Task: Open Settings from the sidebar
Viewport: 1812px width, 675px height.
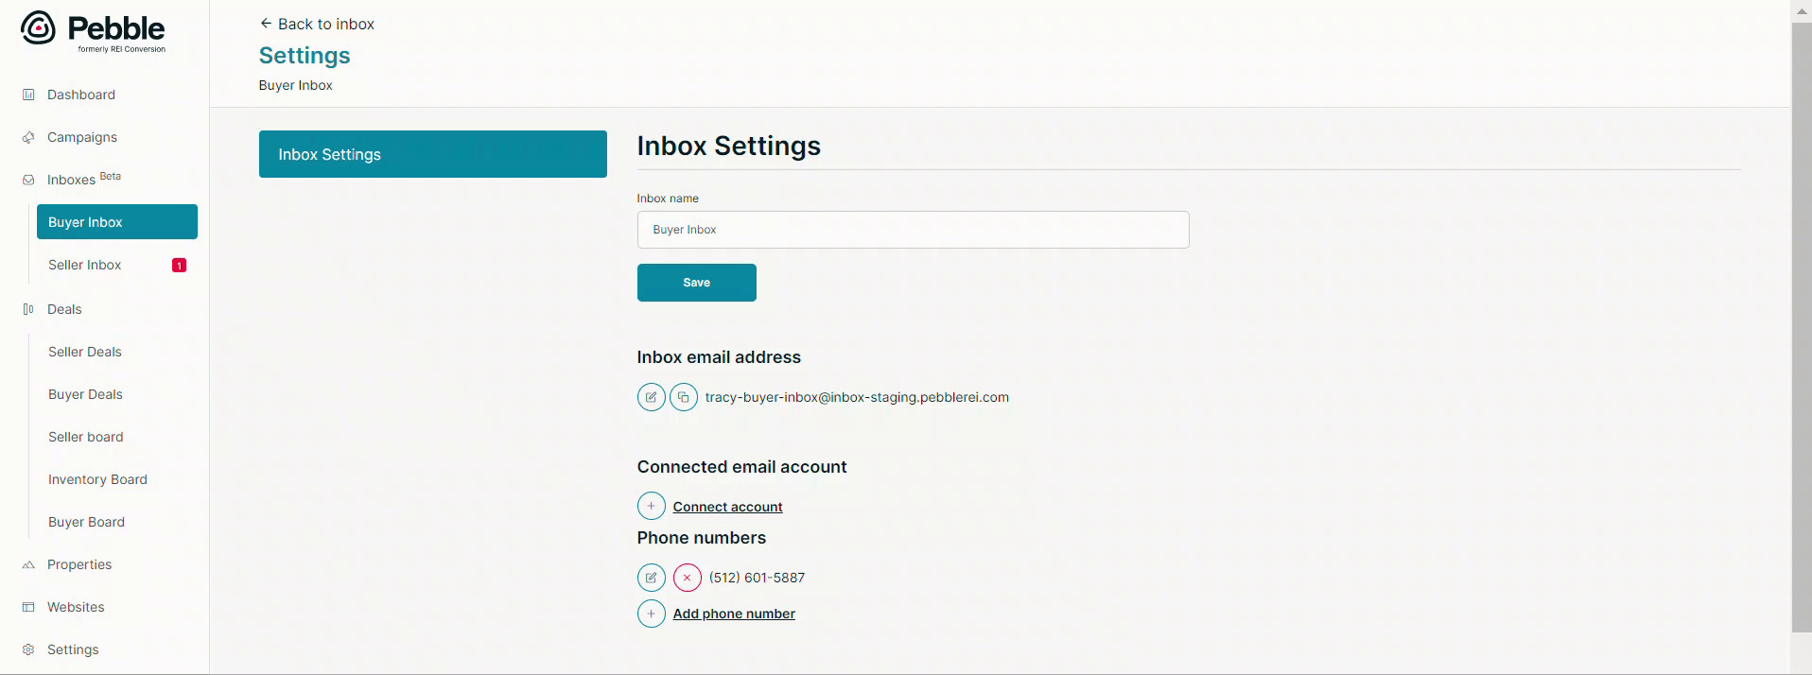Action: [x=73, y=649]
